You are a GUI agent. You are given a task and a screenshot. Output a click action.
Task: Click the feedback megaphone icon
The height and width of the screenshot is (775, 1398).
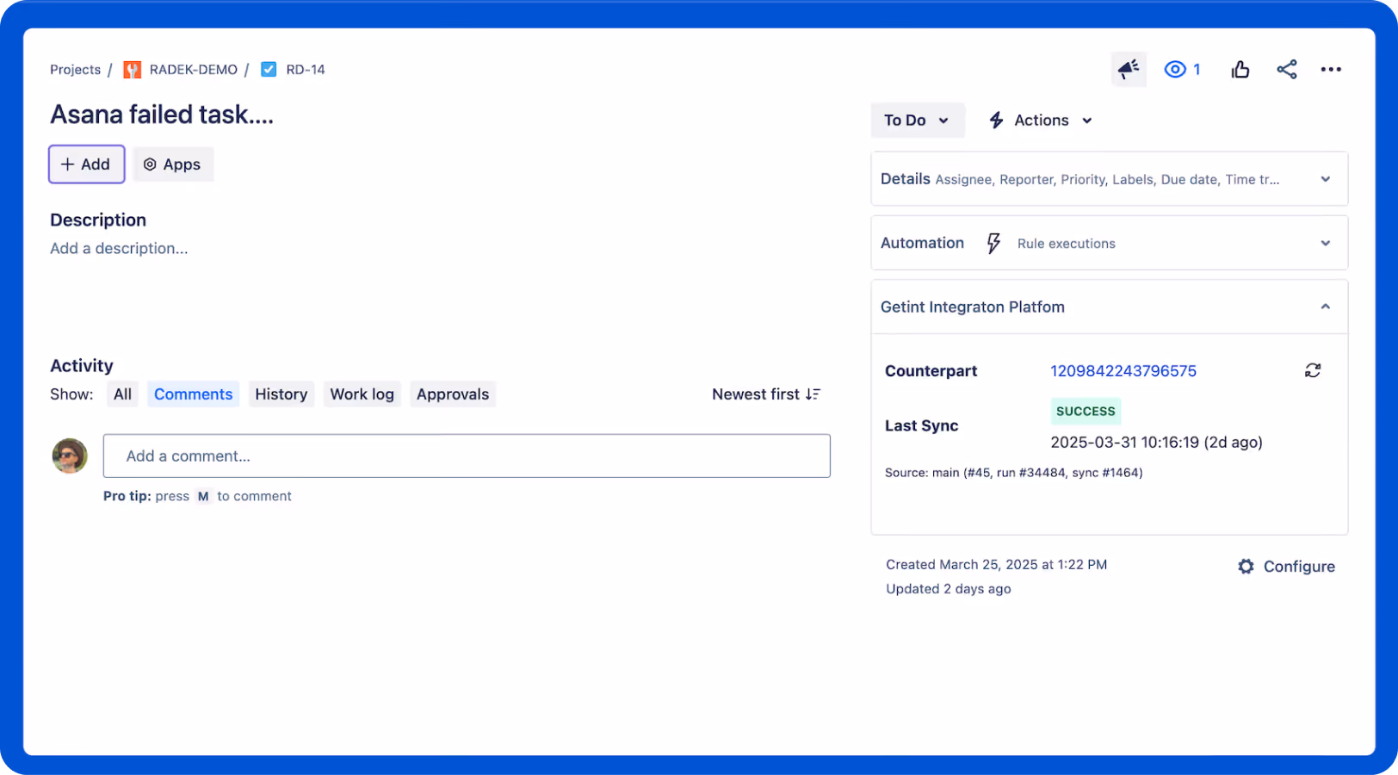(1128, 69)
